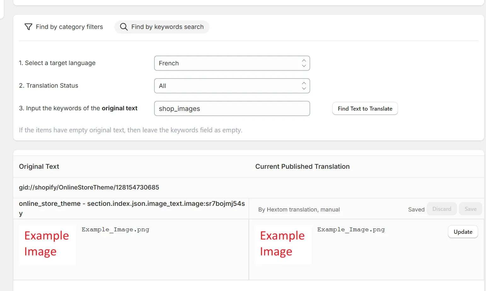The height and width of the screenshot is (291, 486).
Task: Open the original Example Image thumbnail
Action: pyautogui.click(x=47, y=245)
